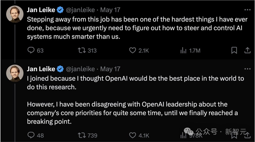Open Jan Leike's avatar on second tweet
Image resolution: width=255 pixels, height=142 pixels.
coord(15,74)
